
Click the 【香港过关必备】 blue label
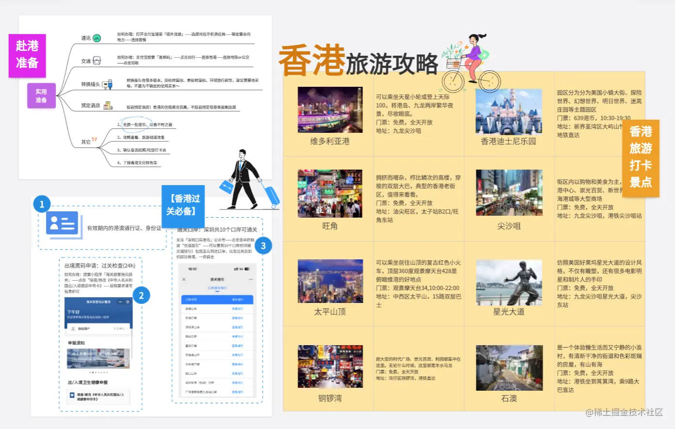183,206
